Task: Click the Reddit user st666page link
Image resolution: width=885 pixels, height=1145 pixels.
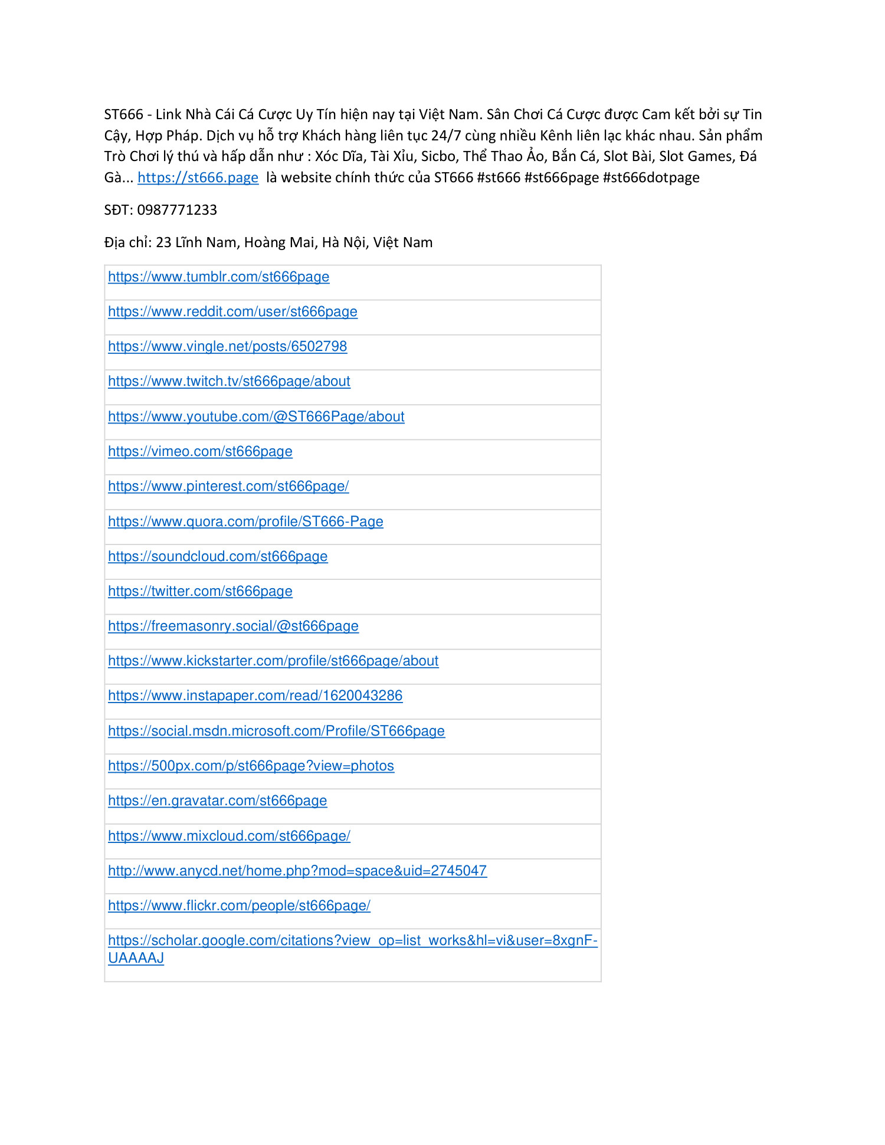Action: point(232,311)
